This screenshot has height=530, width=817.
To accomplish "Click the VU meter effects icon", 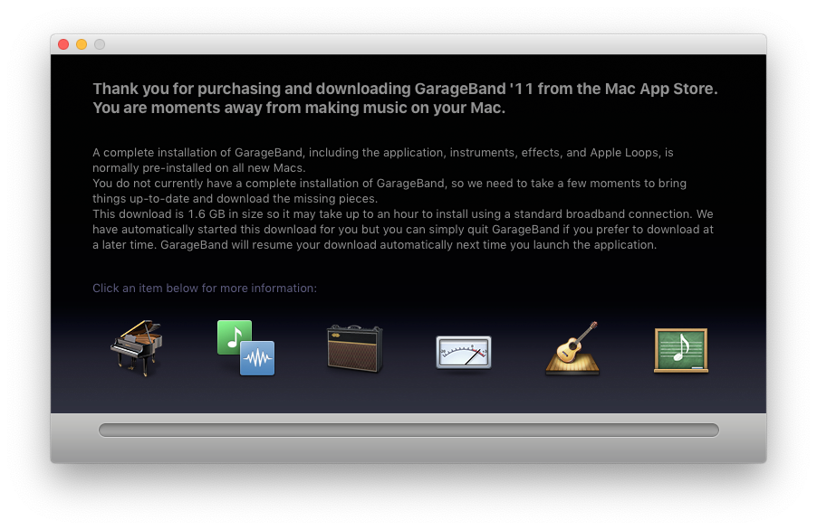I will point(464,353).
